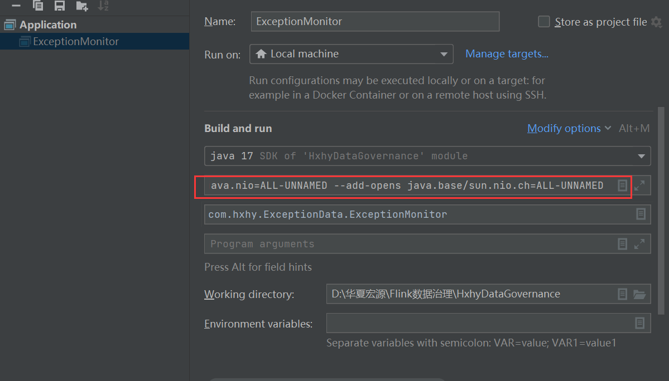Sort configurations alphabetically
Screen dimensions: 669x381
click(103, 6)
